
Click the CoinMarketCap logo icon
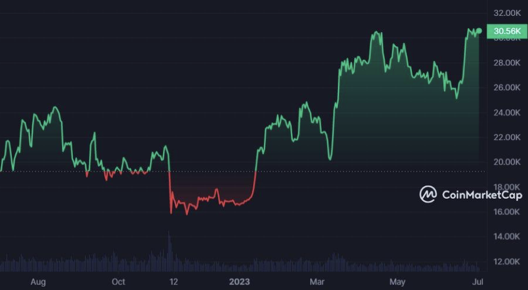(428, 195)
